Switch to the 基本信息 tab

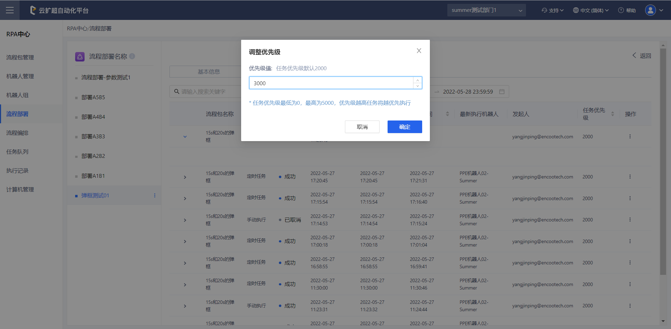(x=209, y=72)
